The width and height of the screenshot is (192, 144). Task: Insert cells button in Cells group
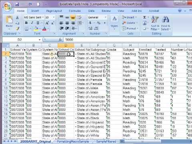129,17
